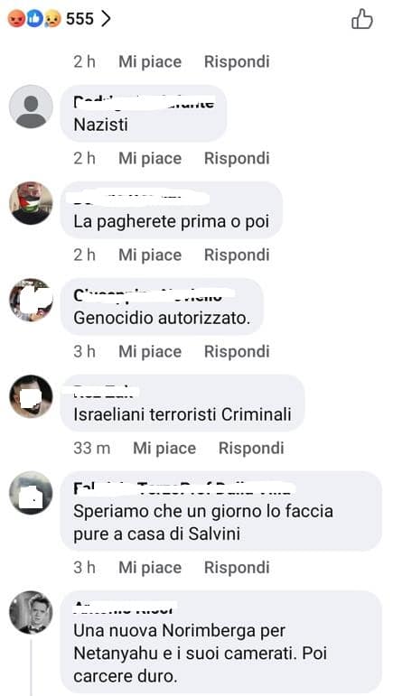Open the avatar beside "Israeliani terroristi Criminali"
Screen dimensions: 393x696
point(31,396)
